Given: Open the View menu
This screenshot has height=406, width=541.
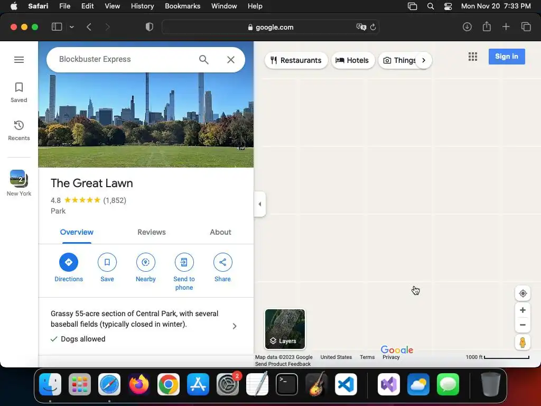Looking at the screenshot, I should coord(112,6).
